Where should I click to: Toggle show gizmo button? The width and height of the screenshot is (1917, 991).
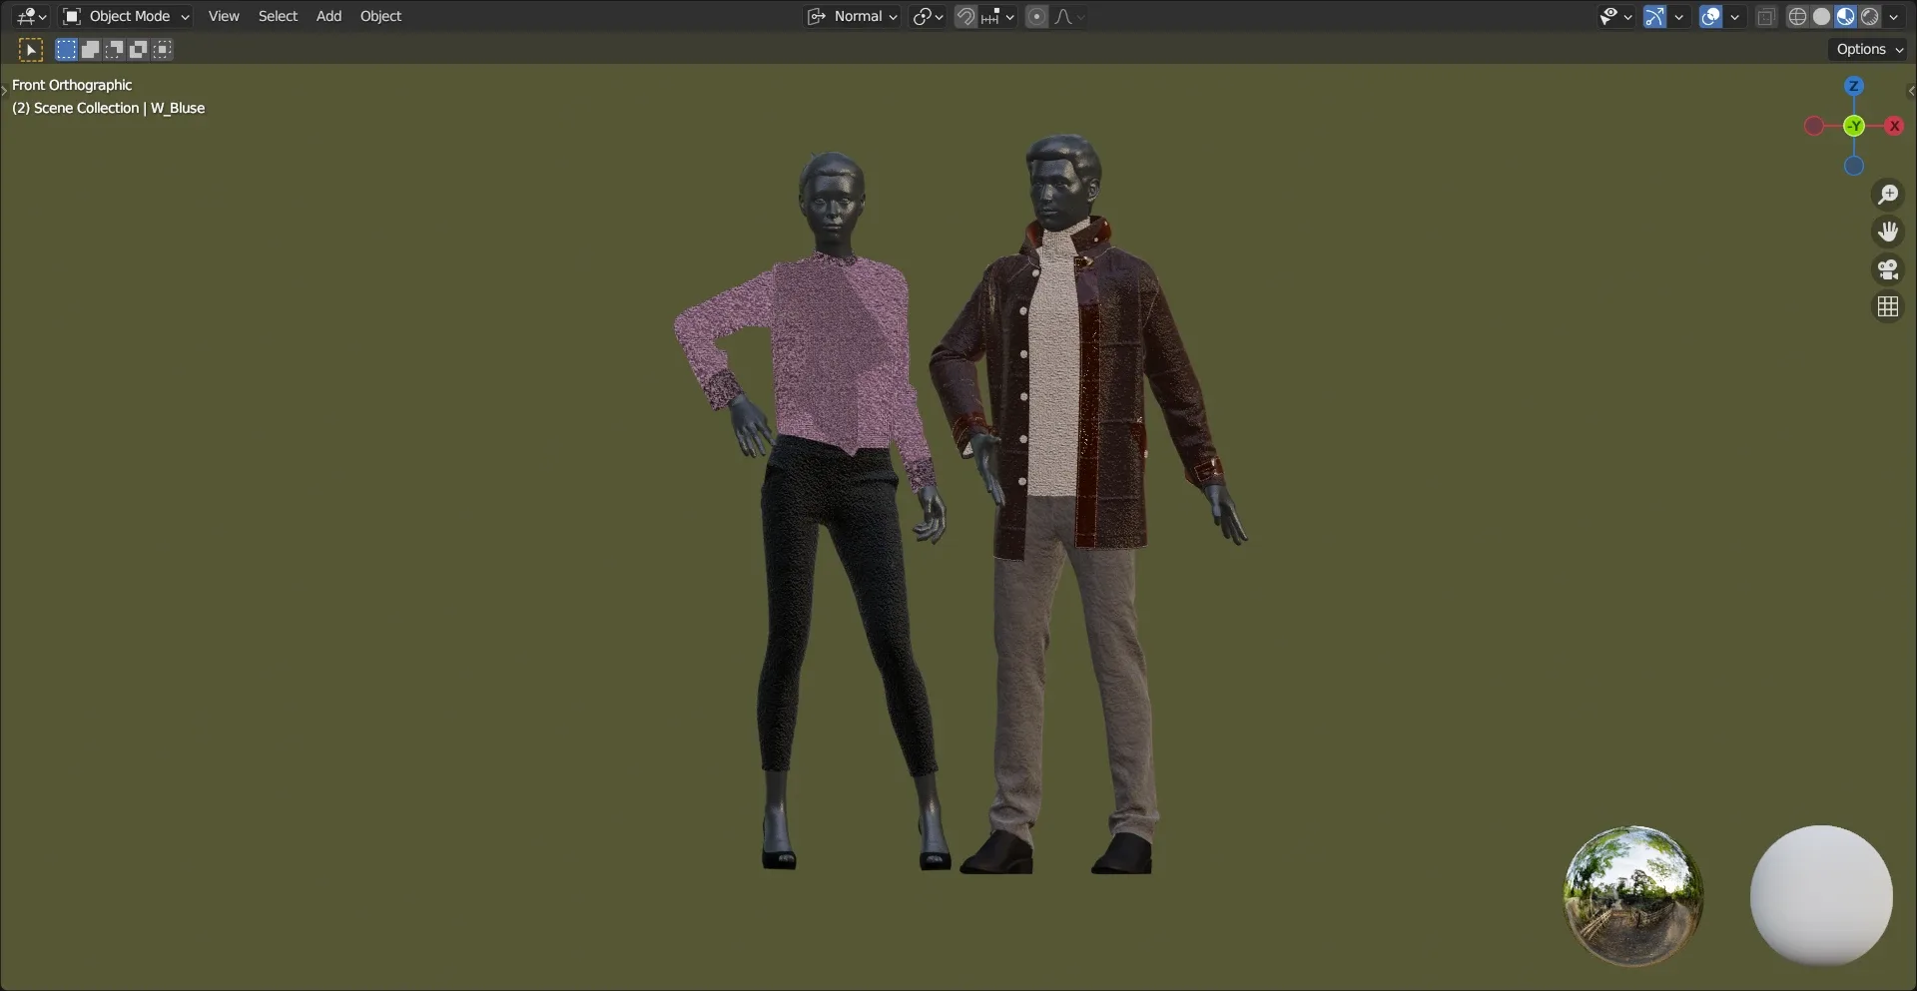click(x=1654, y=16)
